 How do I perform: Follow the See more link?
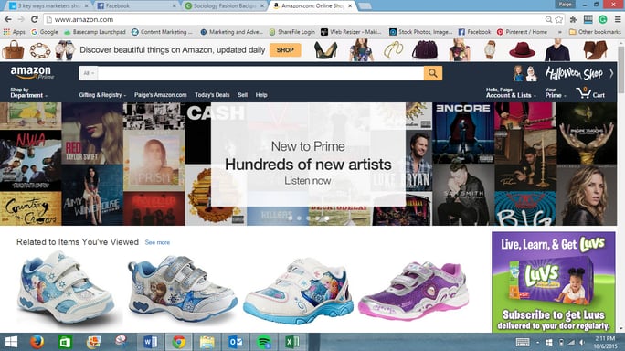point(157,242)
